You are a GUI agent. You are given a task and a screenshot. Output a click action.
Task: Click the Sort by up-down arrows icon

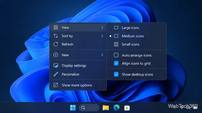click(56, 36)
